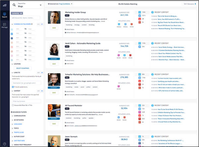Click the Select Countries button

click(x=23, y=68)
